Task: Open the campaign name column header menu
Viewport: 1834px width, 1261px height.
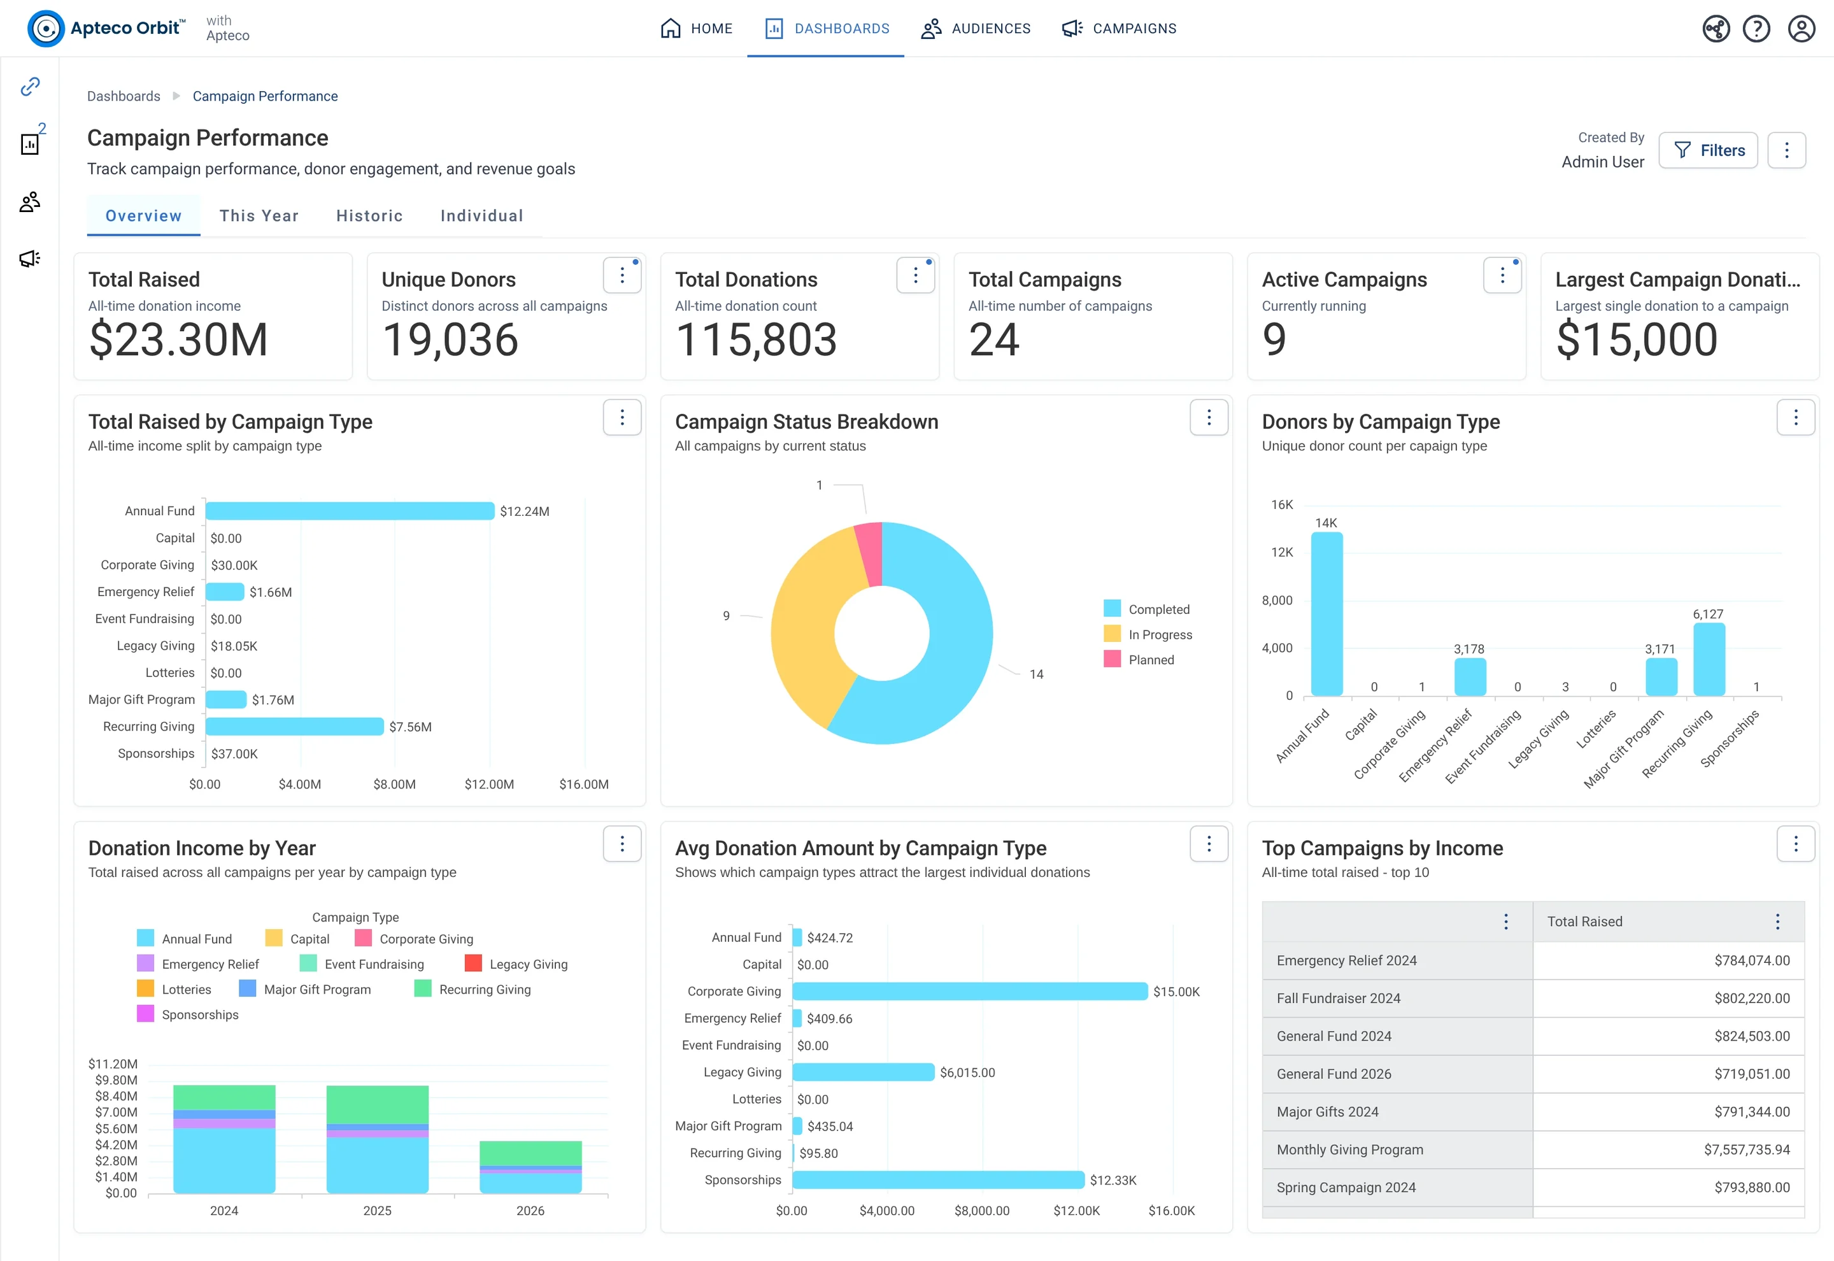Action: [1506, 922]
